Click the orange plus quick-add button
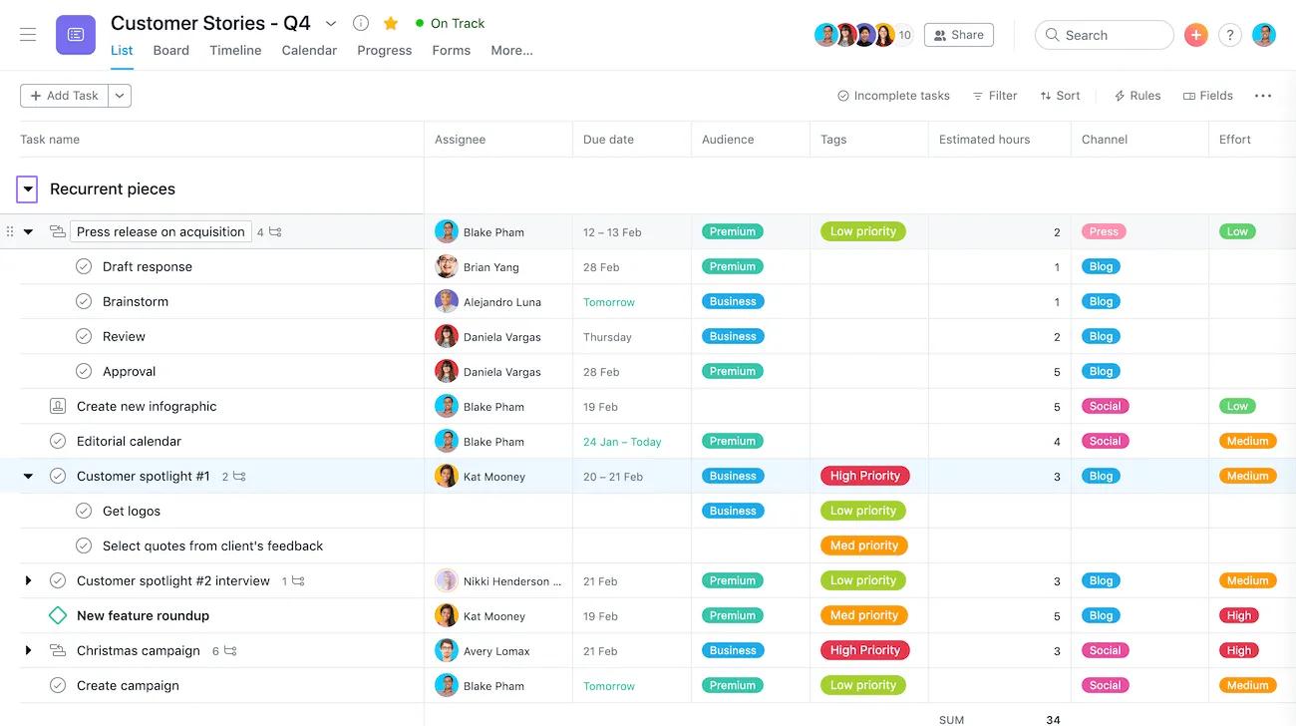 pos(1195,35)
